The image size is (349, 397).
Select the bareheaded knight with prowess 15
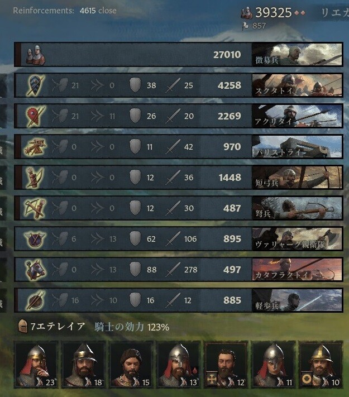[131, 365]
